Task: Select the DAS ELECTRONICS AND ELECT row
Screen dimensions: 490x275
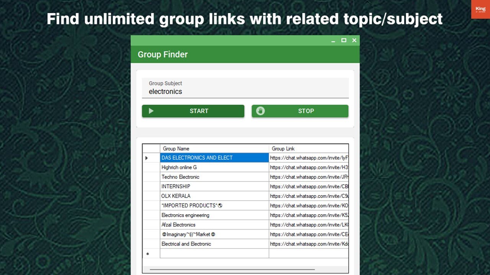Action: click(214, 158)
